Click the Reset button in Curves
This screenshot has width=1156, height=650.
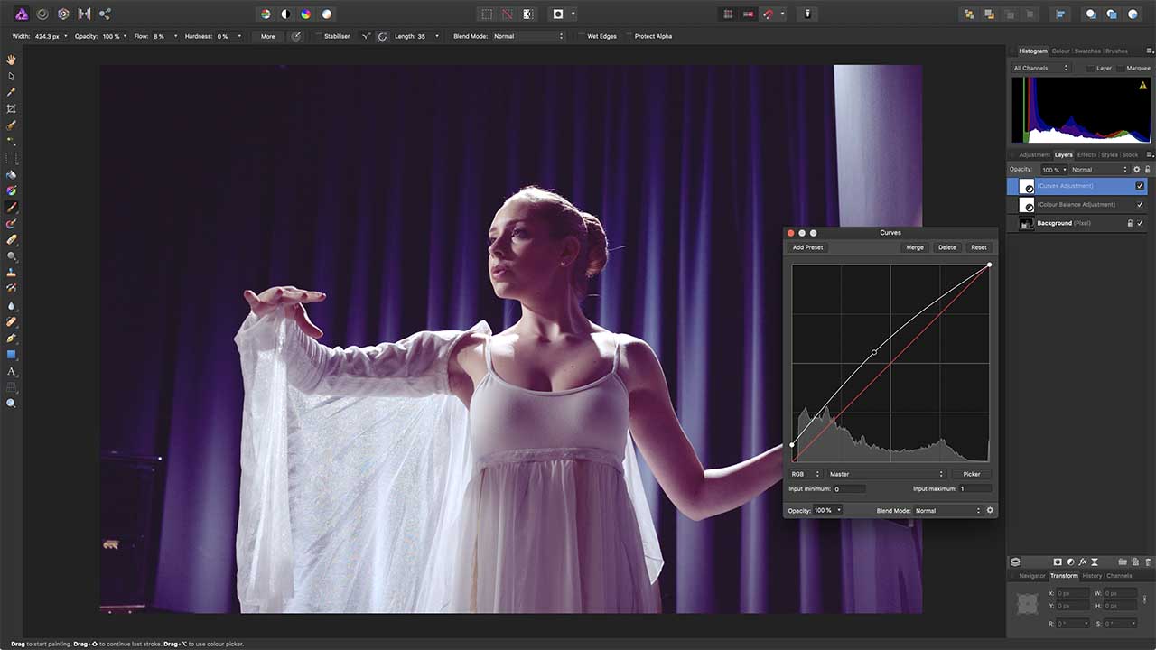978,247
